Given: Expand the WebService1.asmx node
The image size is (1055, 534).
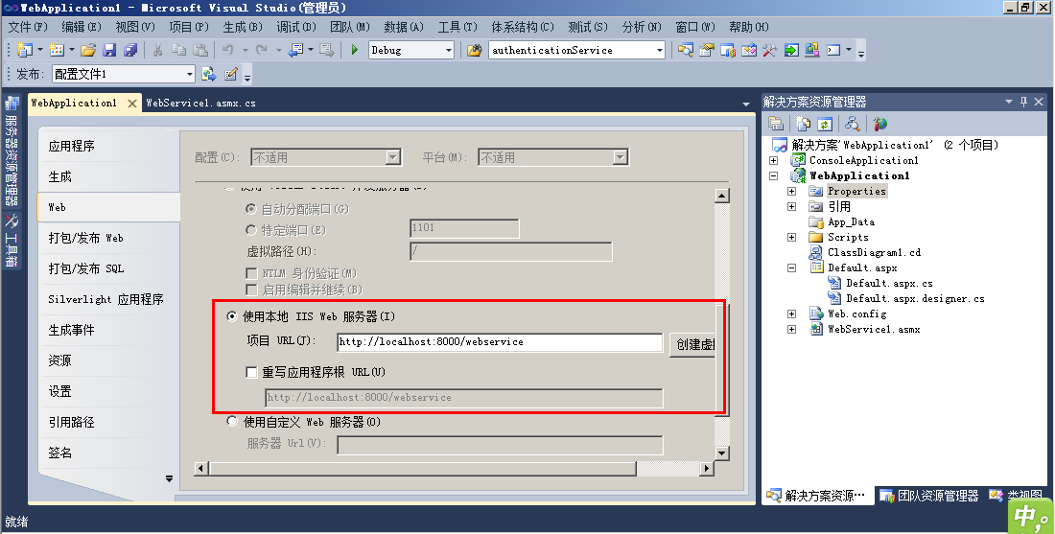Looking at the screenshot, I should (x=792, y=330).
